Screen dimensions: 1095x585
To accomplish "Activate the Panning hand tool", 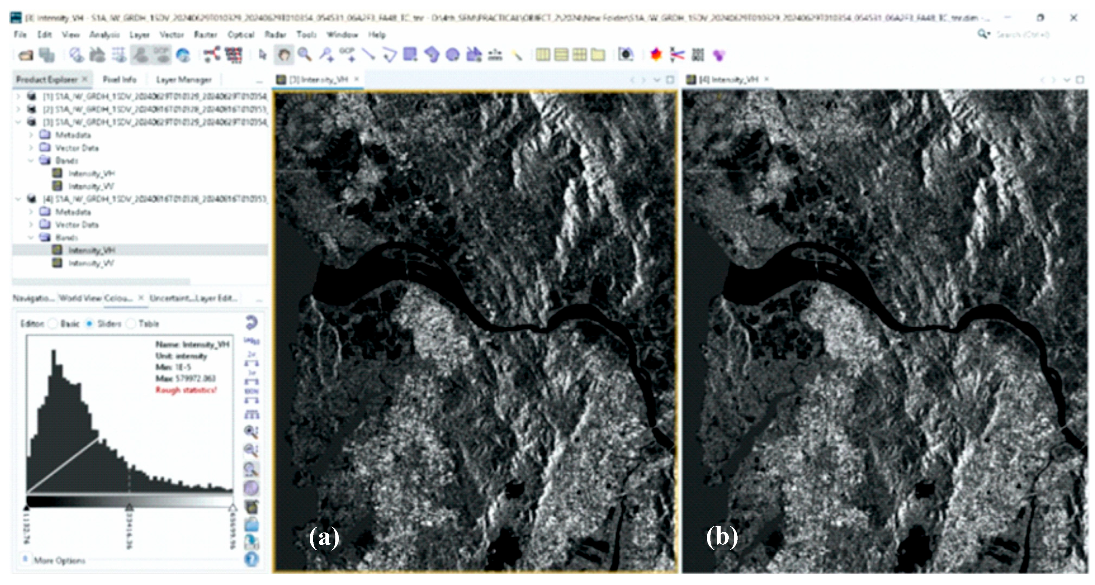I will coord(284,55).
